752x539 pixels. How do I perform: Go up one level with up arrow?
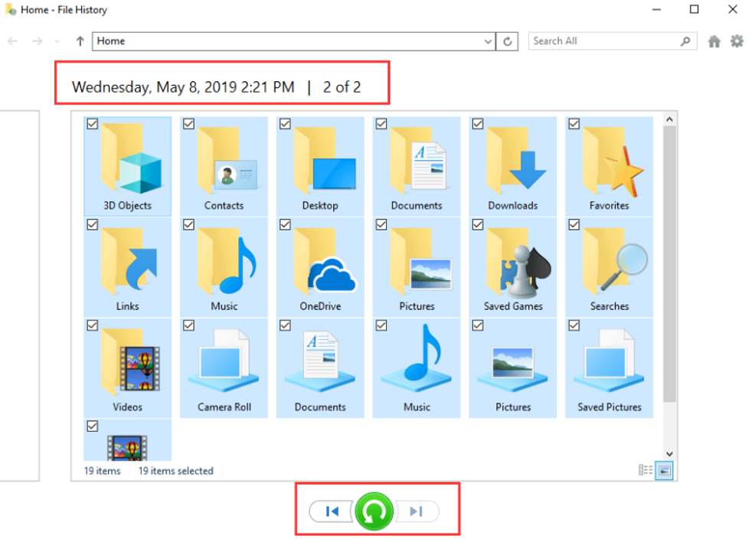[x=80, y=41]
